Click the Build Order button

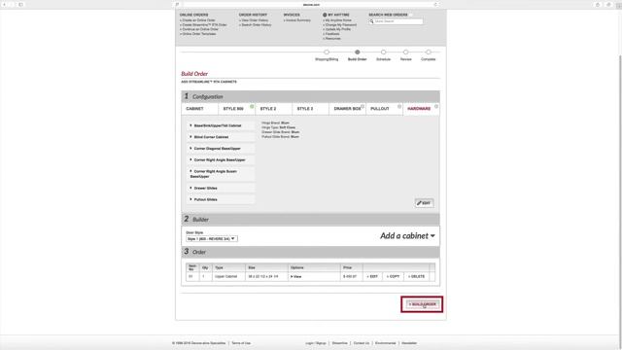[x=422, y=304]
